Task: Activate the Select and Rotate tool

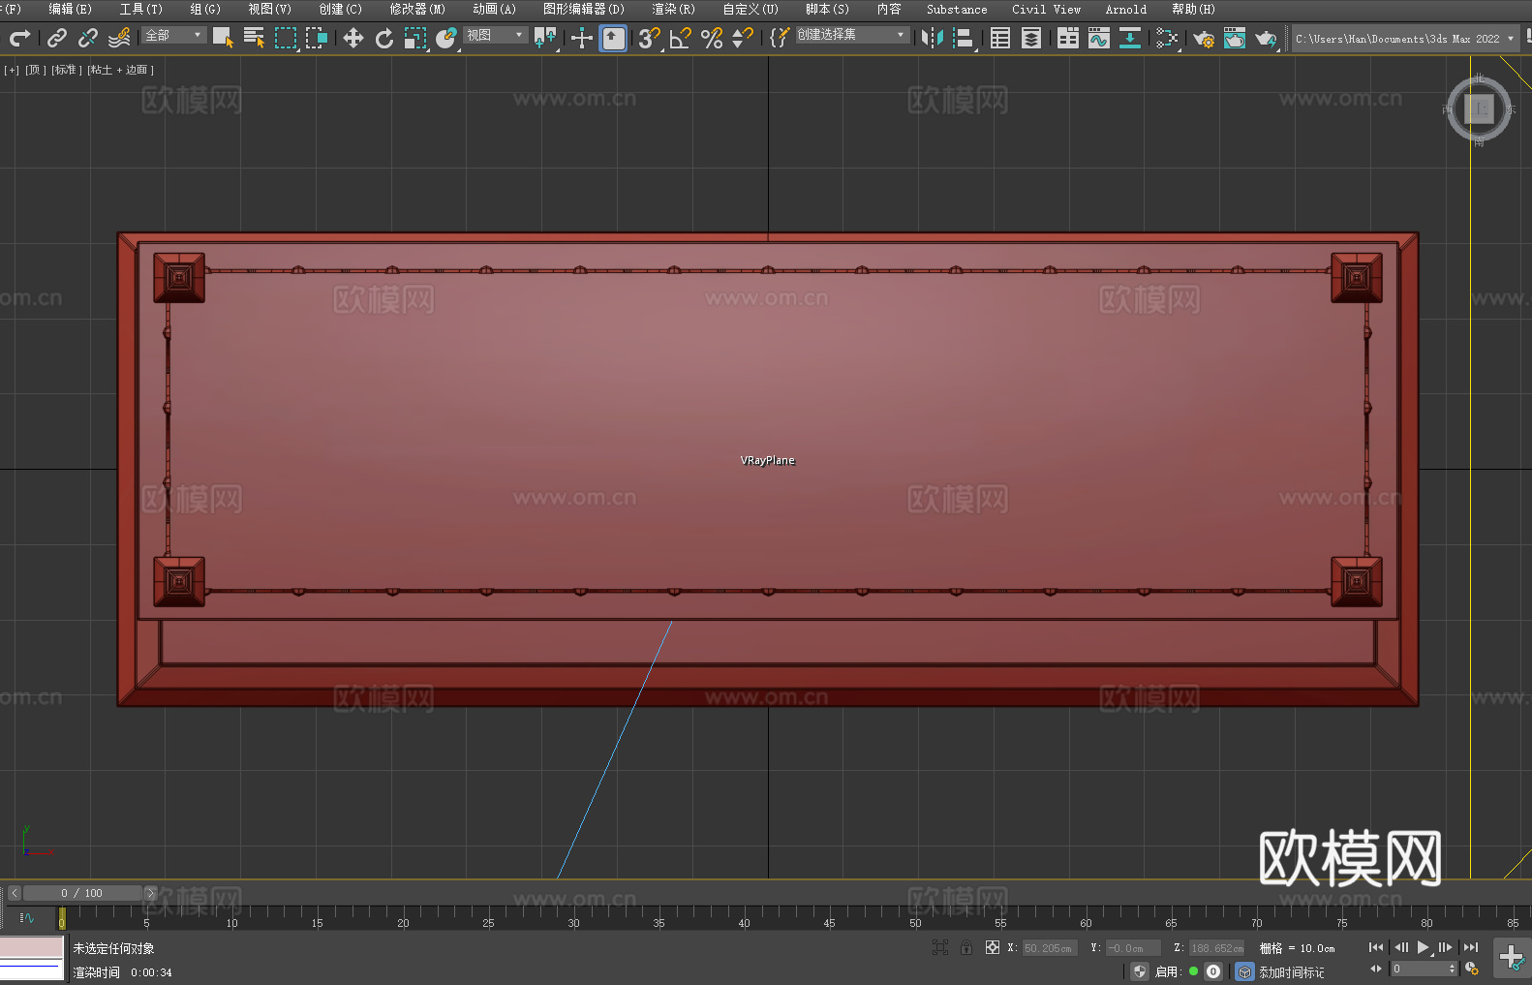Action: click(x=384, y=38)
